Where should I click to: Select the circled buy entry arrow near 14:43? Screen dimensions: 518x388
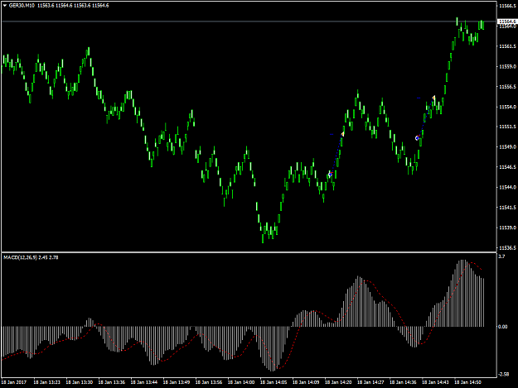pos(417,138)
